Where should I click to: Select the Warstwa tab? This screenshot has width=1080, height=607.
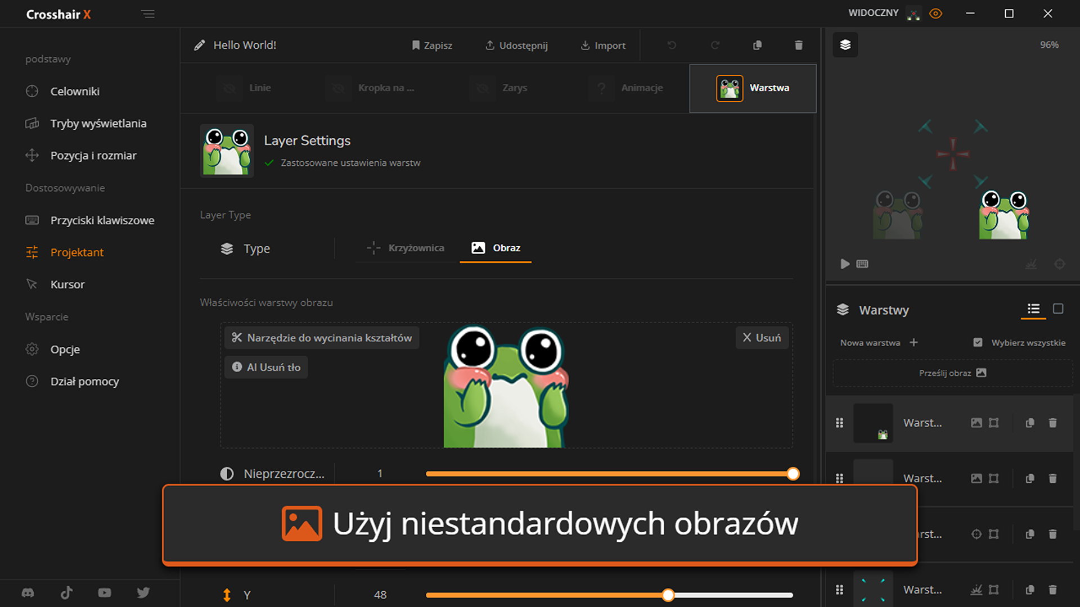pos(753,88)
